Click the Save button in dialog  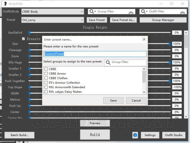tap(113, 101)
